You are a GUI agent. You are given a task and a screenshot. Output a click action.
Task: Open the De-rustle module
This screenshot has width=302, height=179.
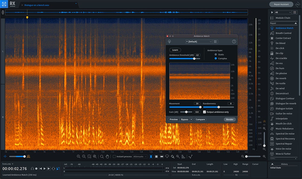(281, 83)
